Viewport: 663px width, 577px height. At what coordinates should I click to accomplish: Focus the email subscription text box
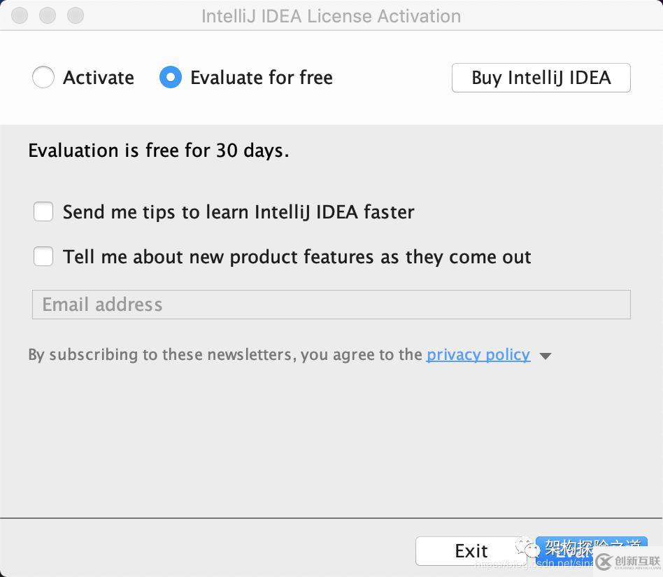[331, 304]
